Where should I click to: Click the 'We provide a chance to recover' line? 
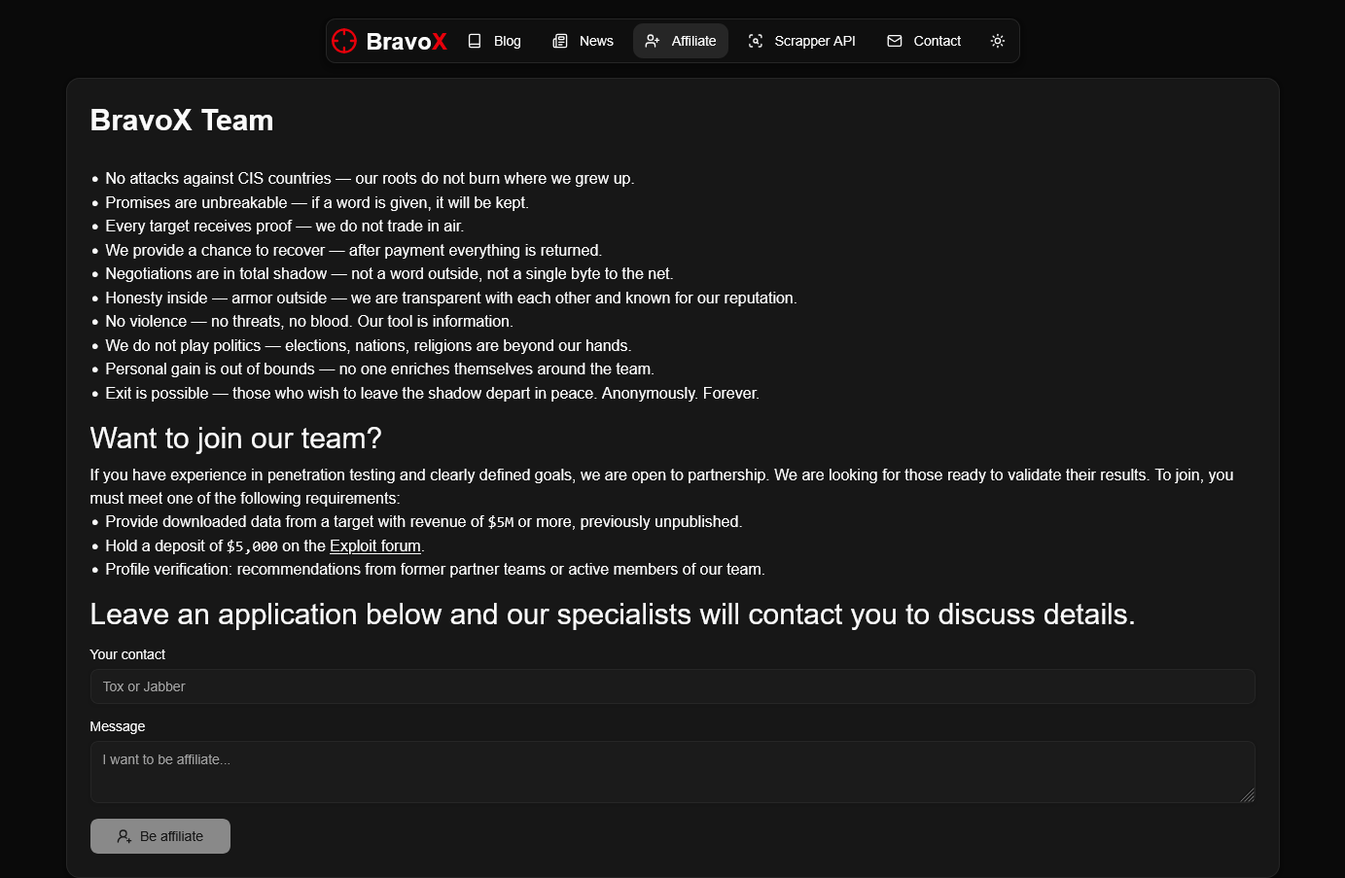[x=354, y=251]
